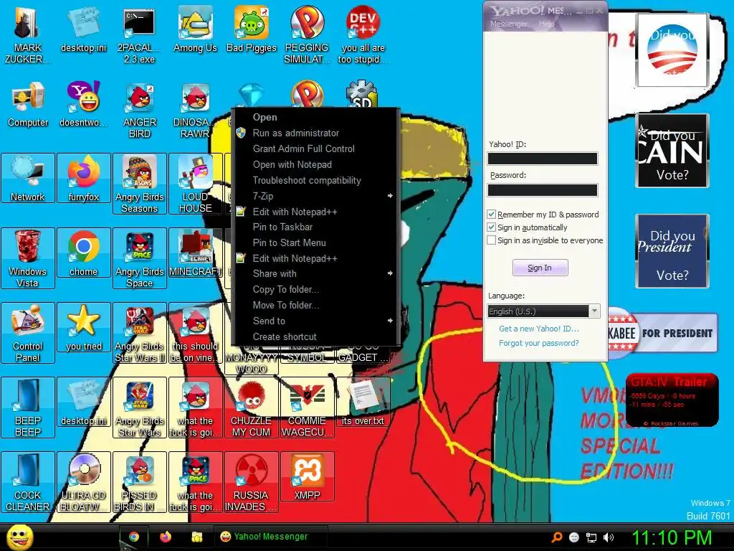Image resolution: width=734 pixels, height=551 pixels.
Task: Click the volume speaker tray icon
Action: (x=609, y=537)
